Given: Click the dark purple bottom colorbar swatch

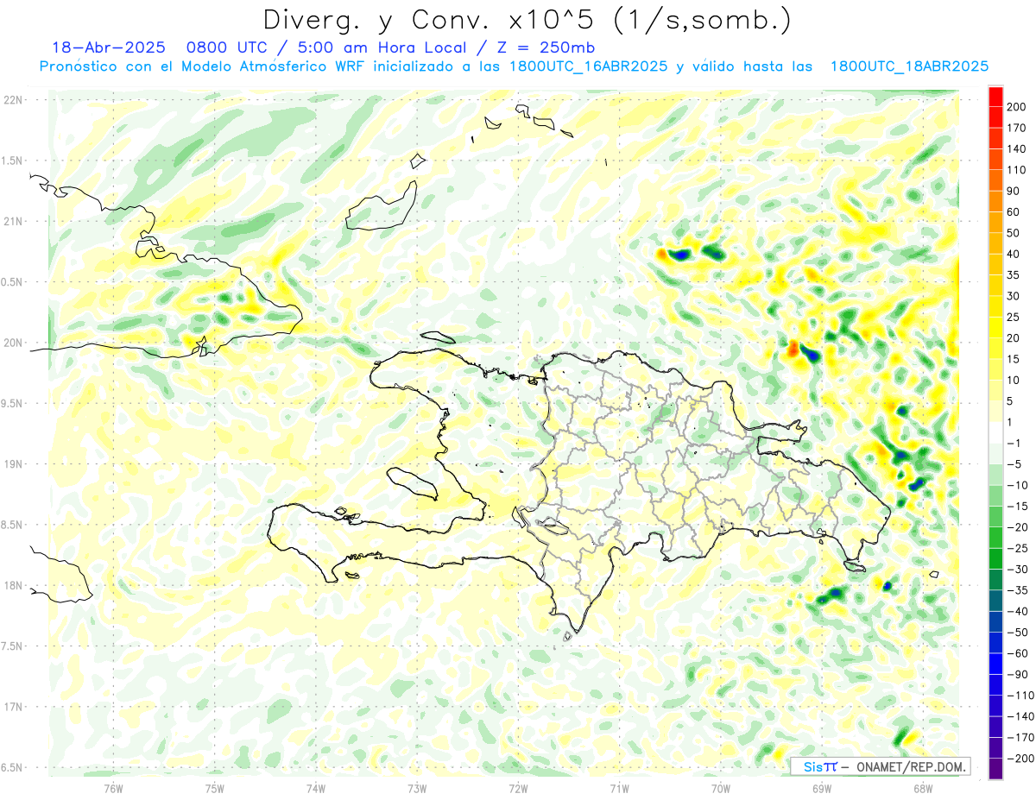Looking at the screenshot, I should coord(995,769).
